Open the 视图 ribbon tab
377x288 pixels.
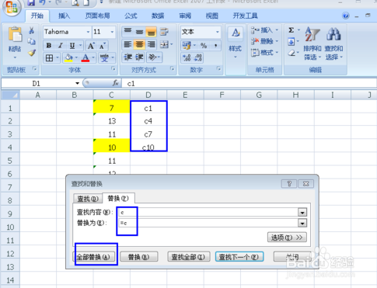coord(211,16)
